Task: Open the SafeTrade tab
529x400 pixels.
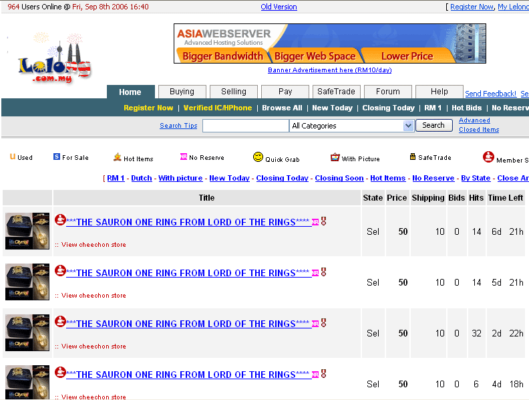Action: (337, 92)
